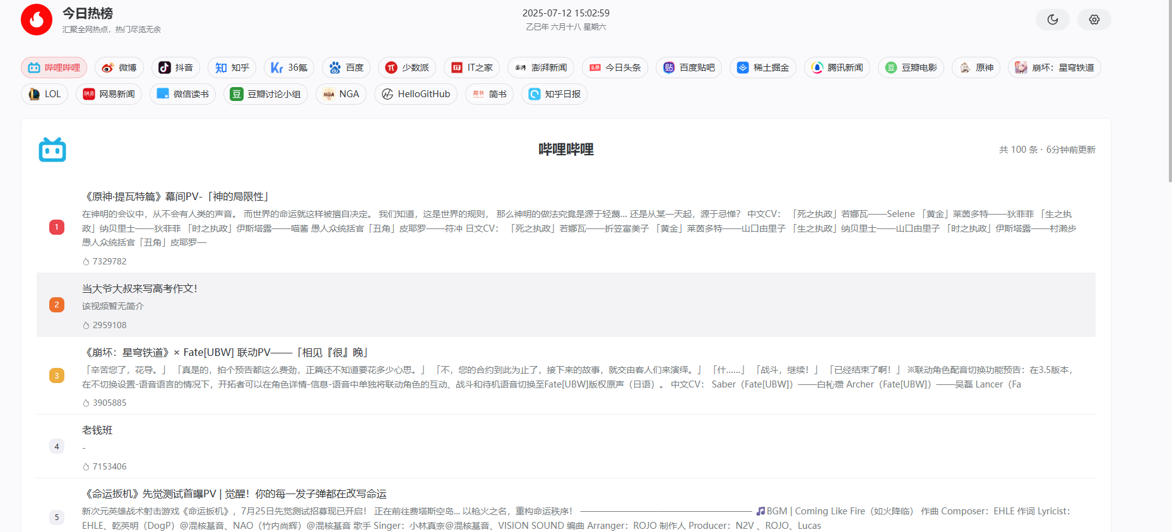
Task: Open the 《命运扳机》先觉测试首曝PV article
Action: (234, 494)
